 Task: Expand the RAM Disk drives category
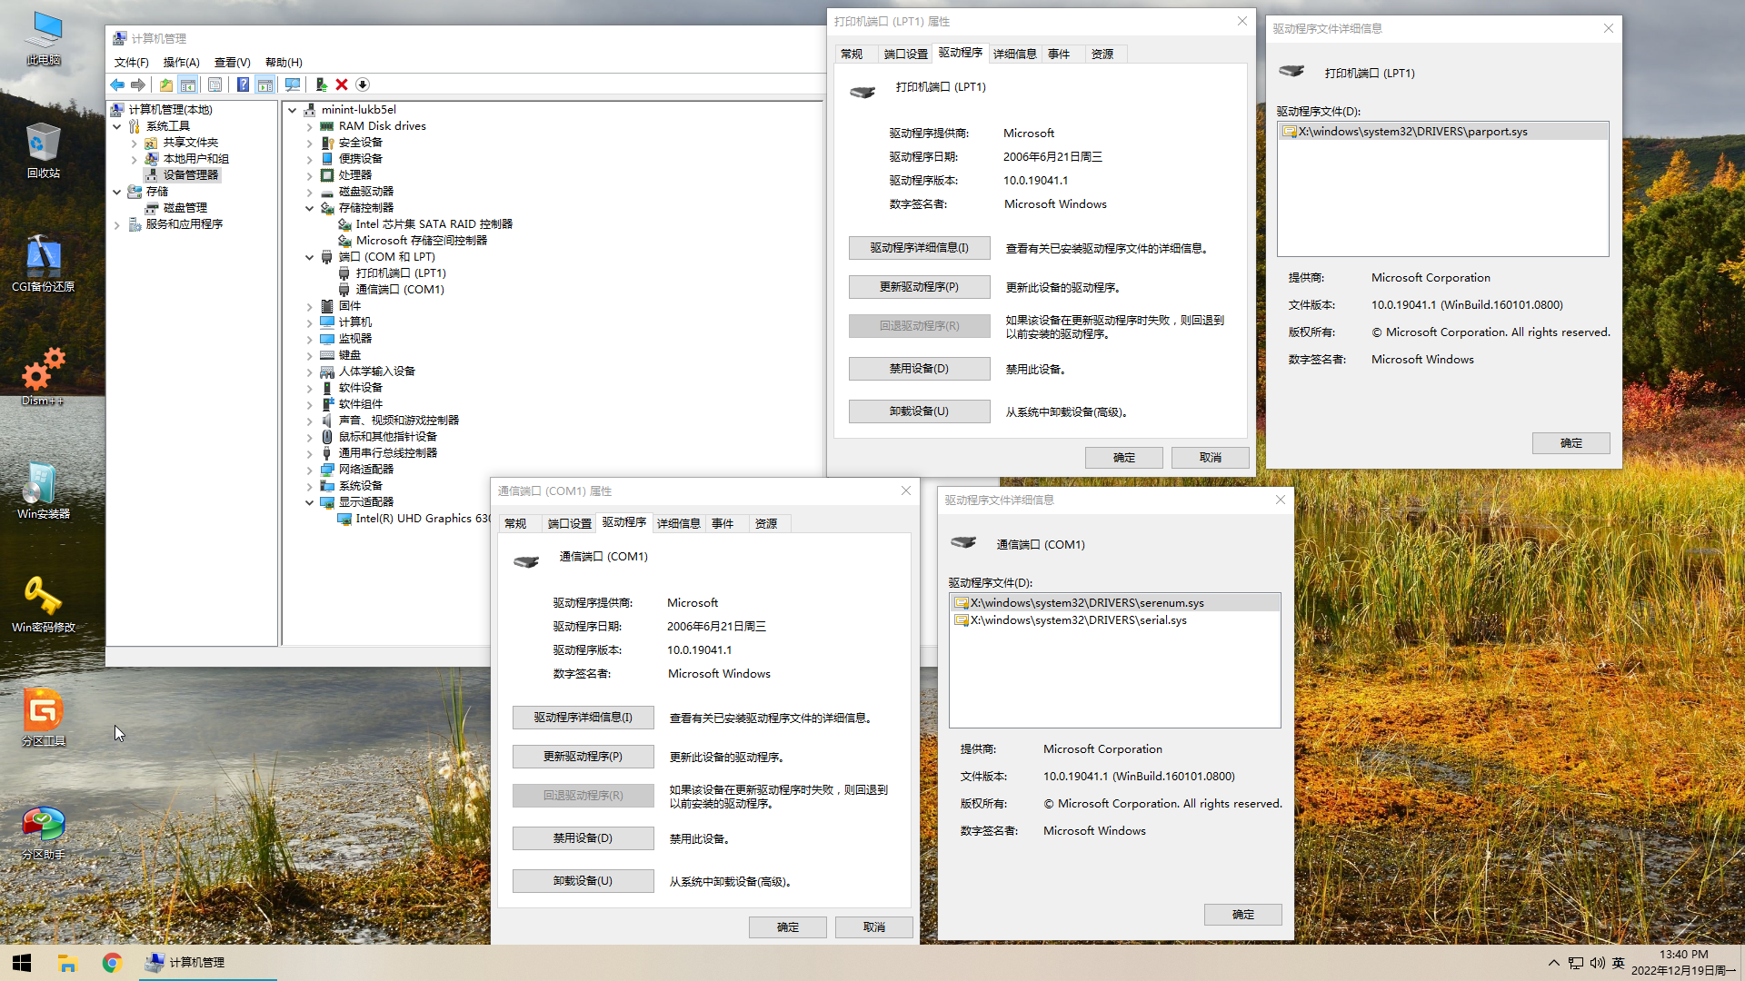pos(309,126)
